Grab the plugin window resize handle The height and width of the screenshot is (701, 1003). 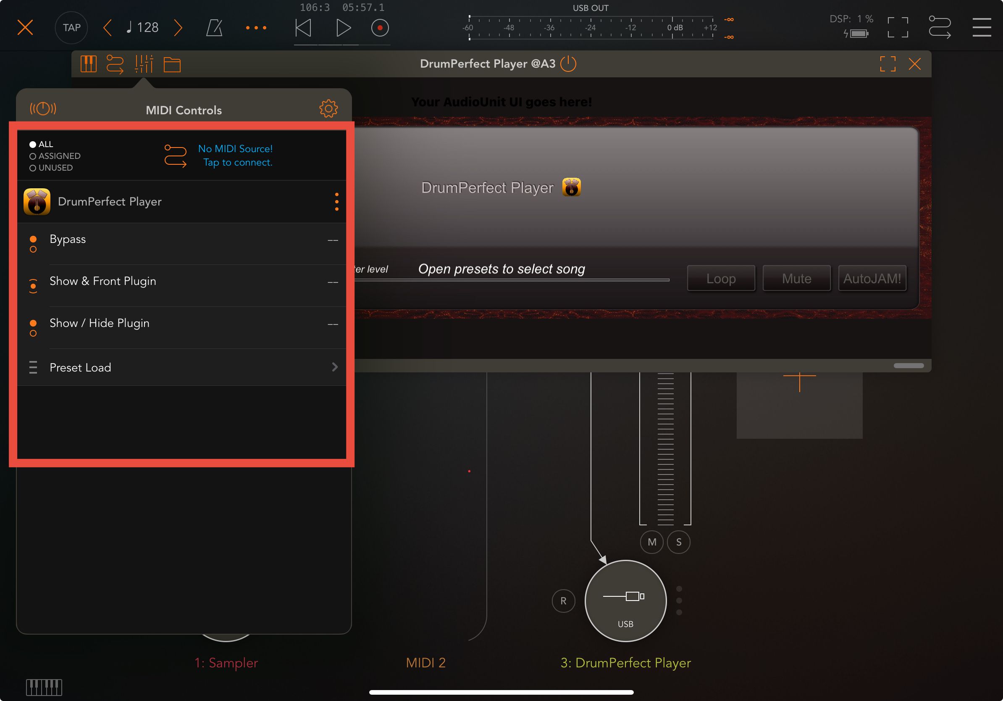click(x=908, y=366)
